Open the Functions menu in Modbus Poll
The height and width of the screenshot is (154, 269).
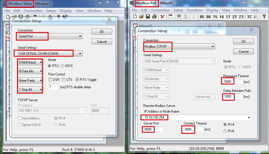[x=194, y=10]
